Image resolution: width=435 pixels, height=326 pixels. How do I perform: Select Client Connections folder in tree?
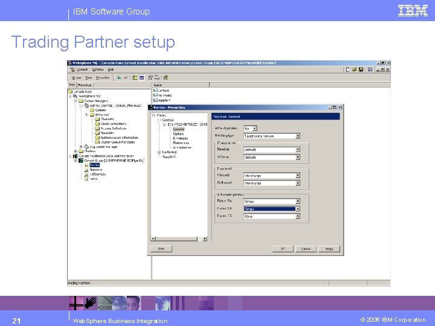[x=113, y=124]
